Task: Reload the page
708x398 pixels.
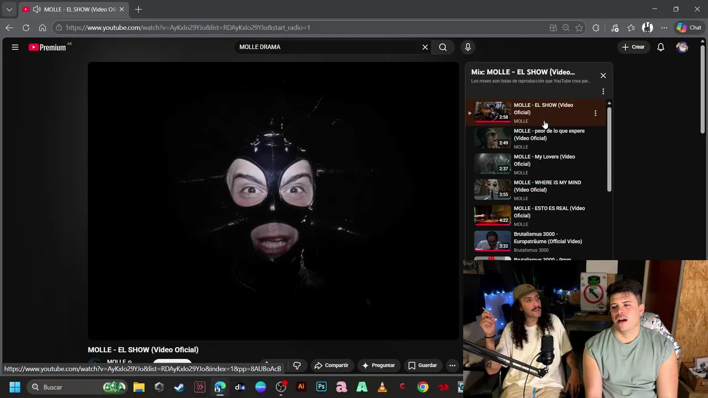Action: click(26, 28)
